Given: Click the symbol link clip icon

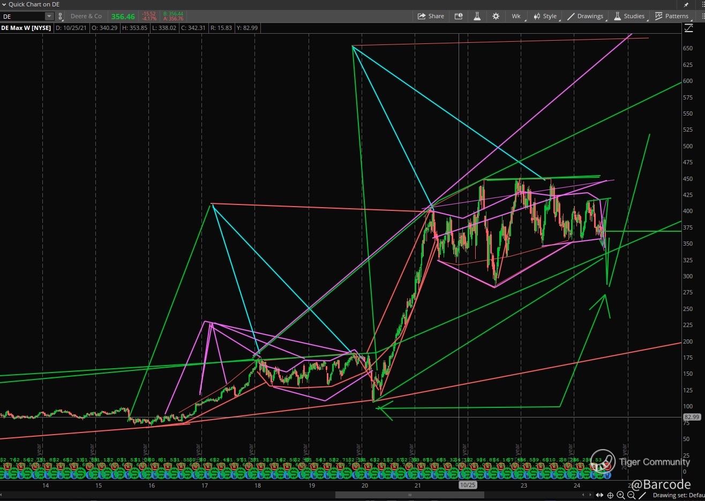Looking at the screenshot, I should click(60, 17).
